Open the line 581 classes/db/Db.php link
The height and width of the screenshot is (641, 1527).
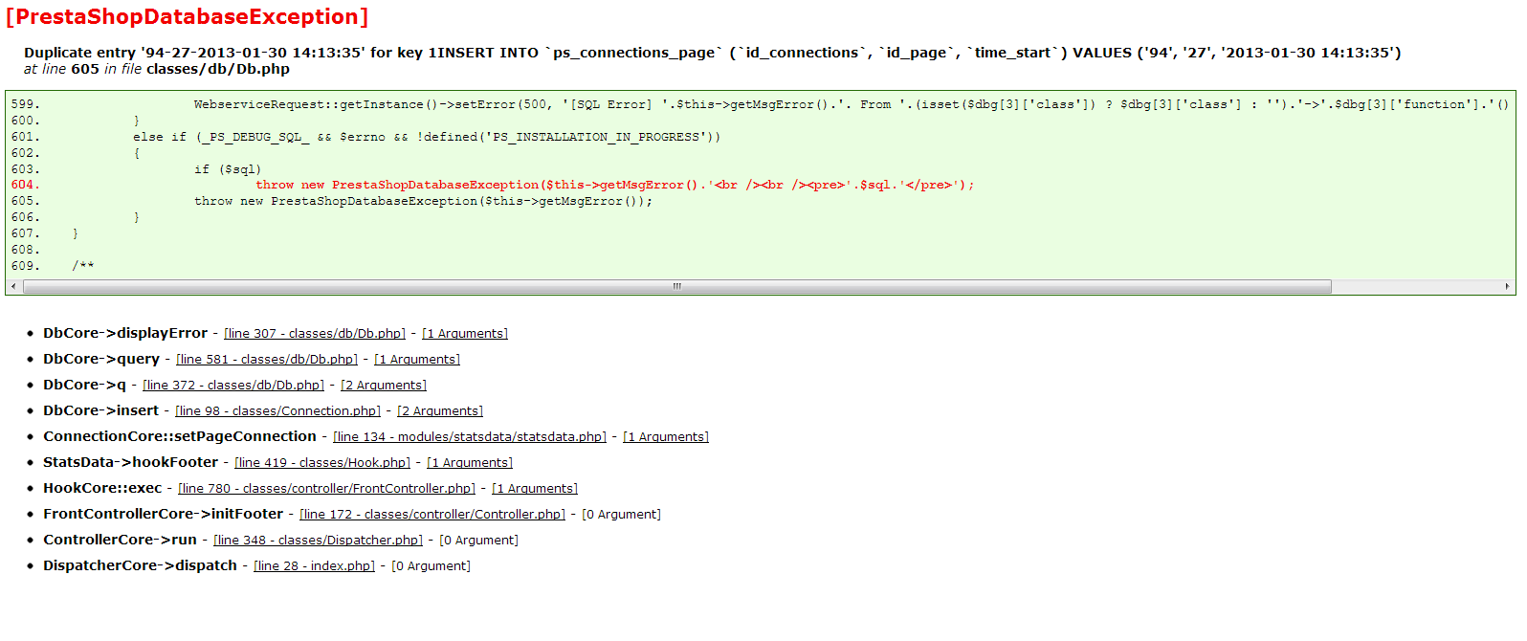[x=267, y=360]
